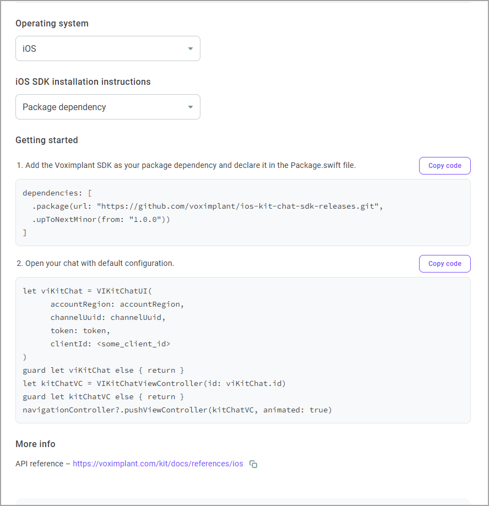Click 'clientId: <some_client_id>' code line
Image resolution: width=489 pixels, height=506 pixels.
(x=110, y=344)
